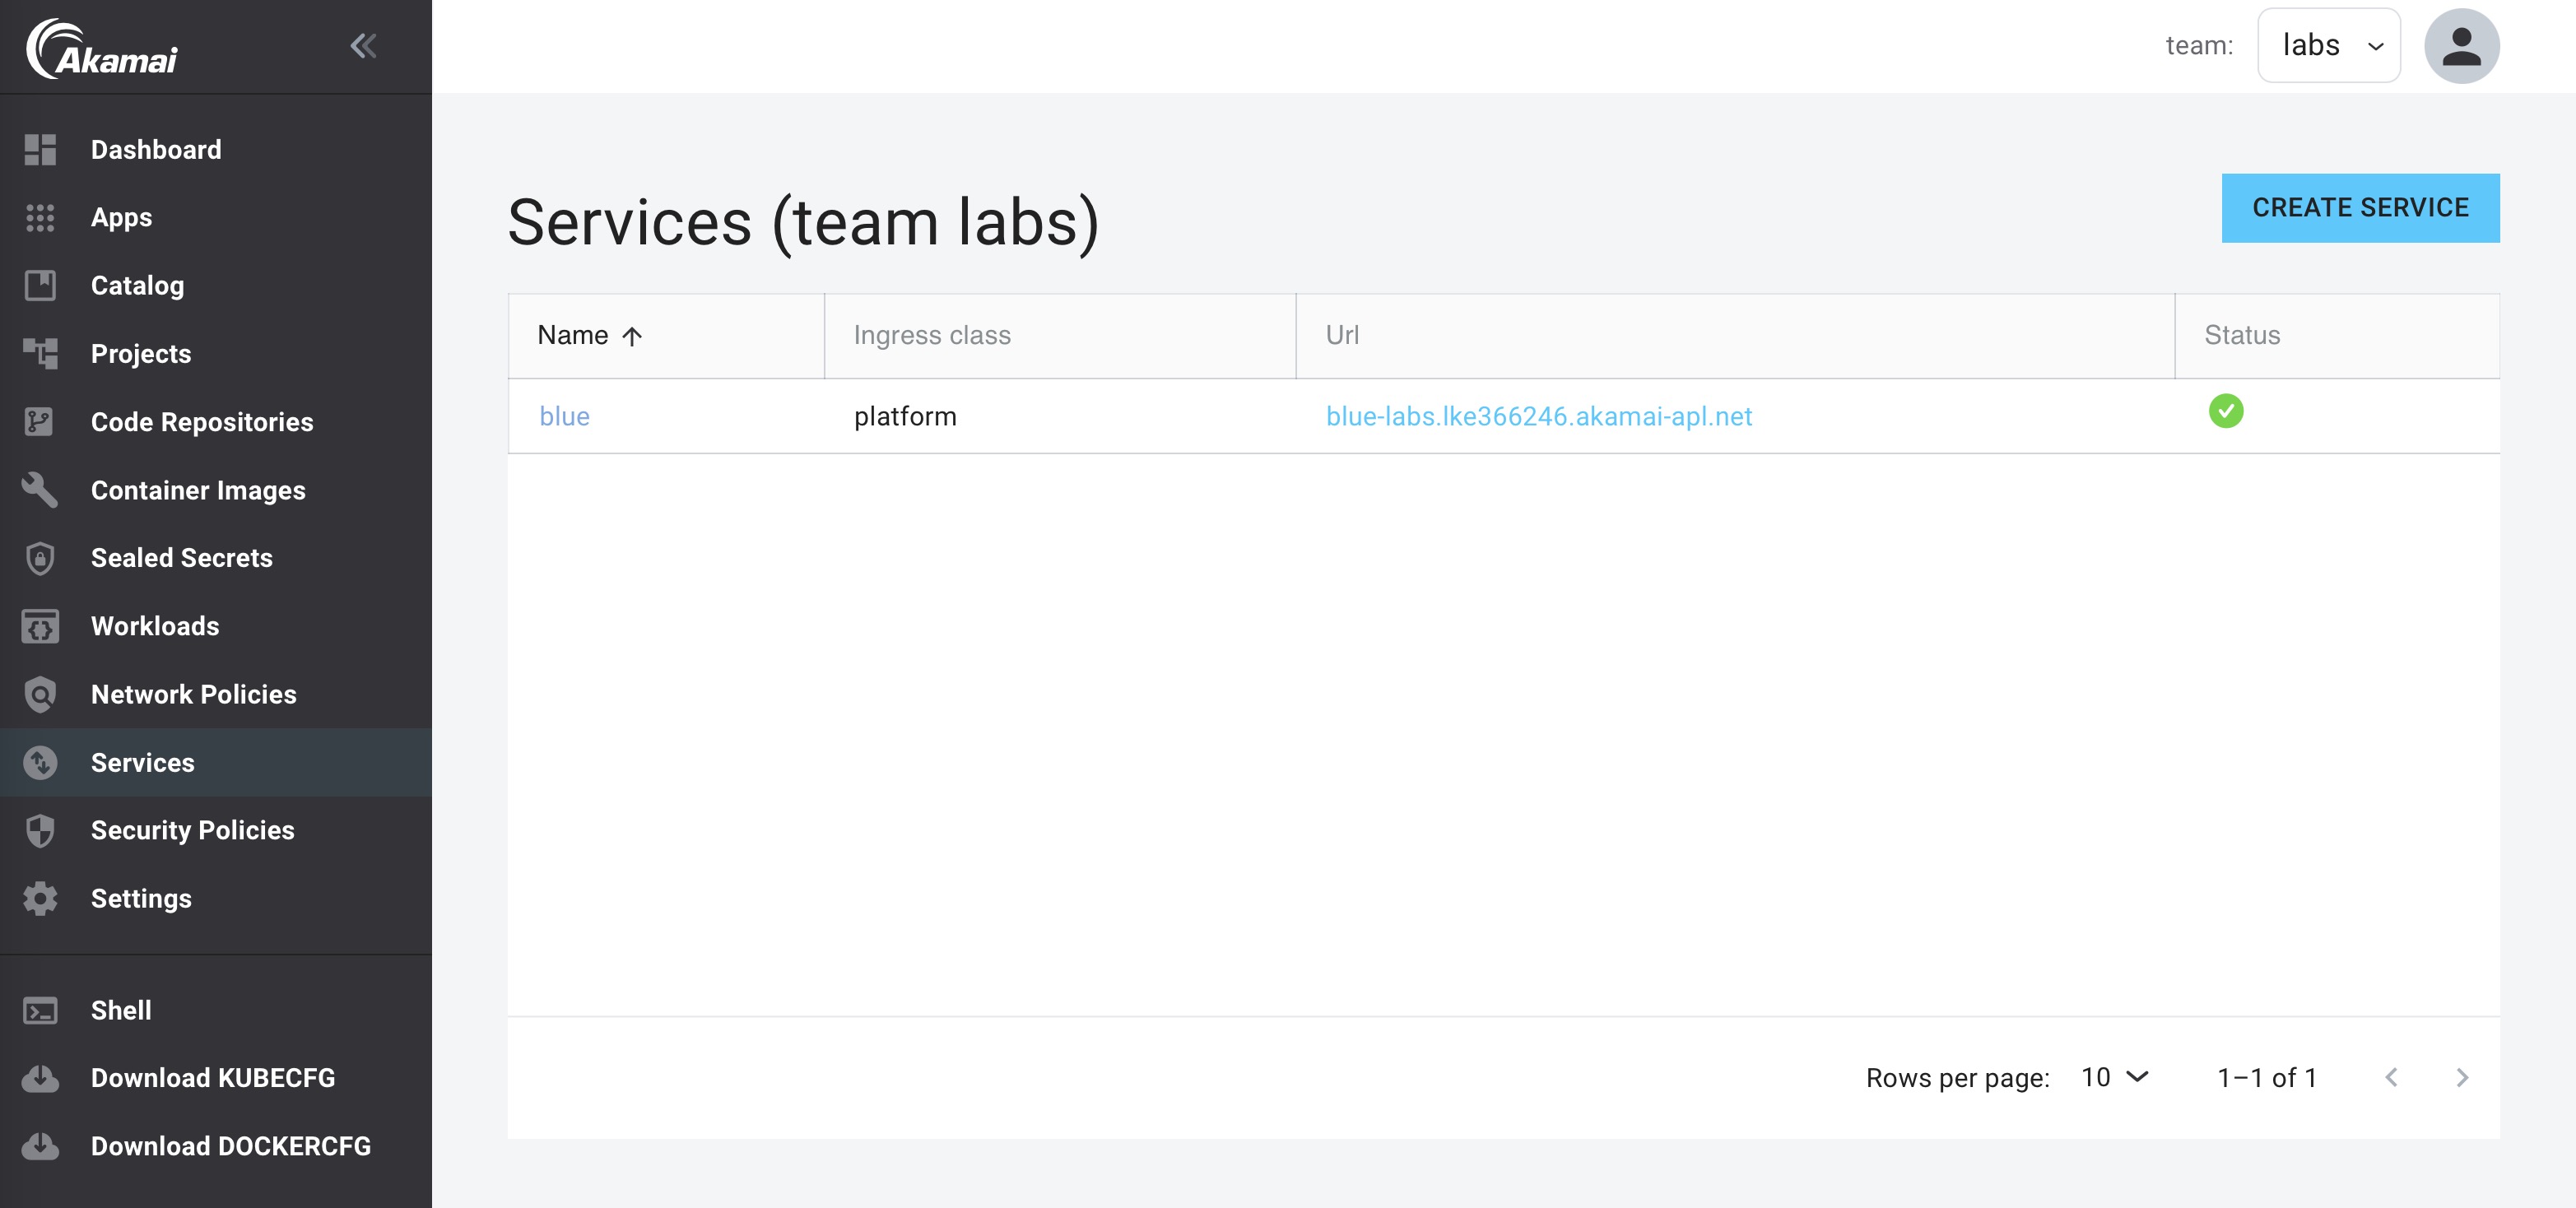Open Workloads in the sidebar
This screenshot has height=1208, width=2576.
[155, 626]
